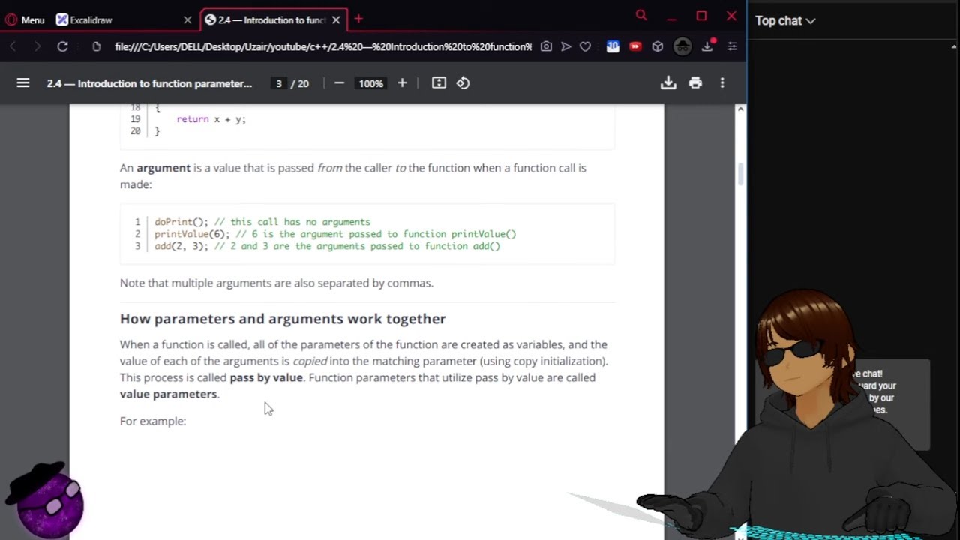The width and height of the screenshot is (960, 540).
Task: Toggle fit to page in PDF toolbar
Action: coord(439,83)
